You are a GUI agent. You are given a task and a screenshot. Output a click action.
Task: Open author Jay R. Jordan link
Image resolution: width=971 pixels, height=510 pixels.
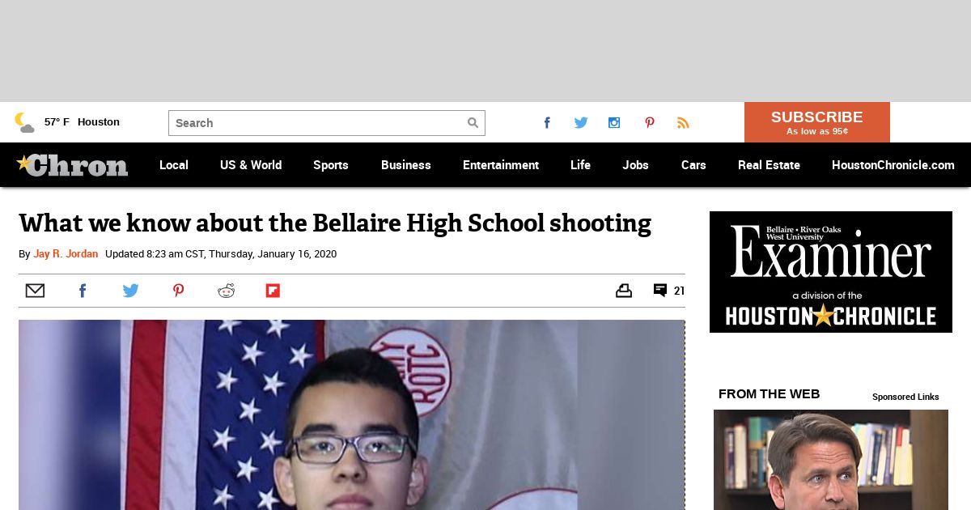pos(66,254)
